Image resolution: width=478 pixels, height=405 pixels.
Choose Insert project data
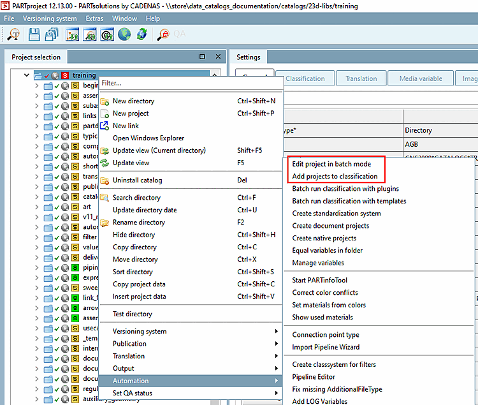[140, 297]
